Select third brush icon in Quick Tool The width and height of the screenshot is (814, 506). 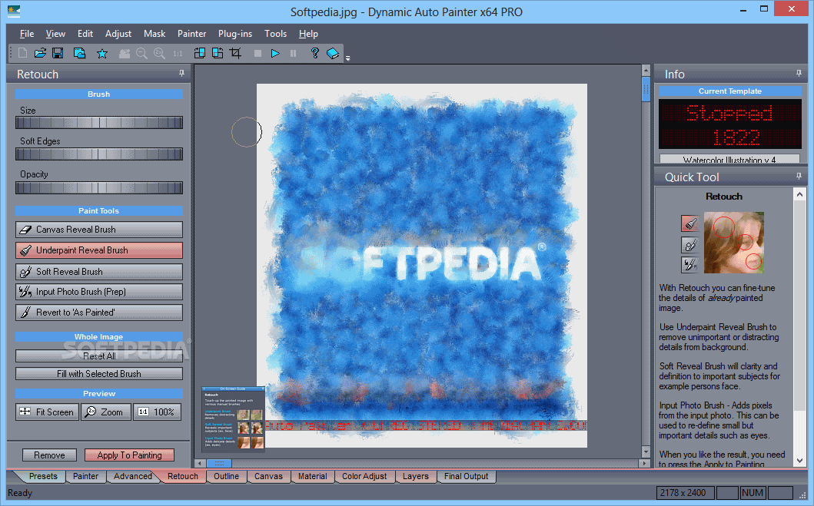(x=690, y=264)
